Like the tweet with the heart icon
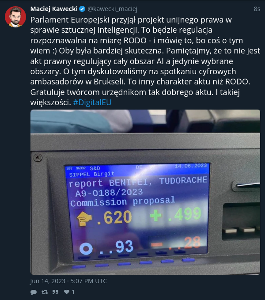 coord(67,292)
